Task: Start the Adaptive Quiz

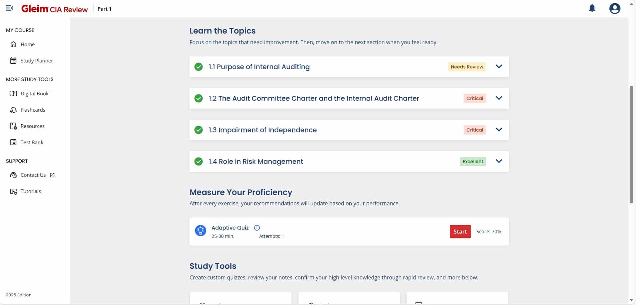Action: point(460,232)
